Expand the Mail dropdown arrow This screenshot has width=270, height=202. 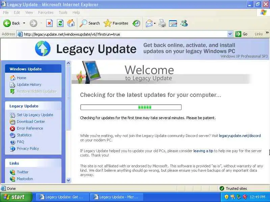tap(155, 23)
